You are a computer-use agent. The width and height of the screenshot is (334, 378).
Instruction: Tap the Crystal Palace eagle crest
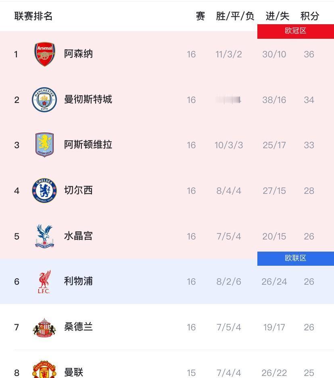(x=44, y=236)
